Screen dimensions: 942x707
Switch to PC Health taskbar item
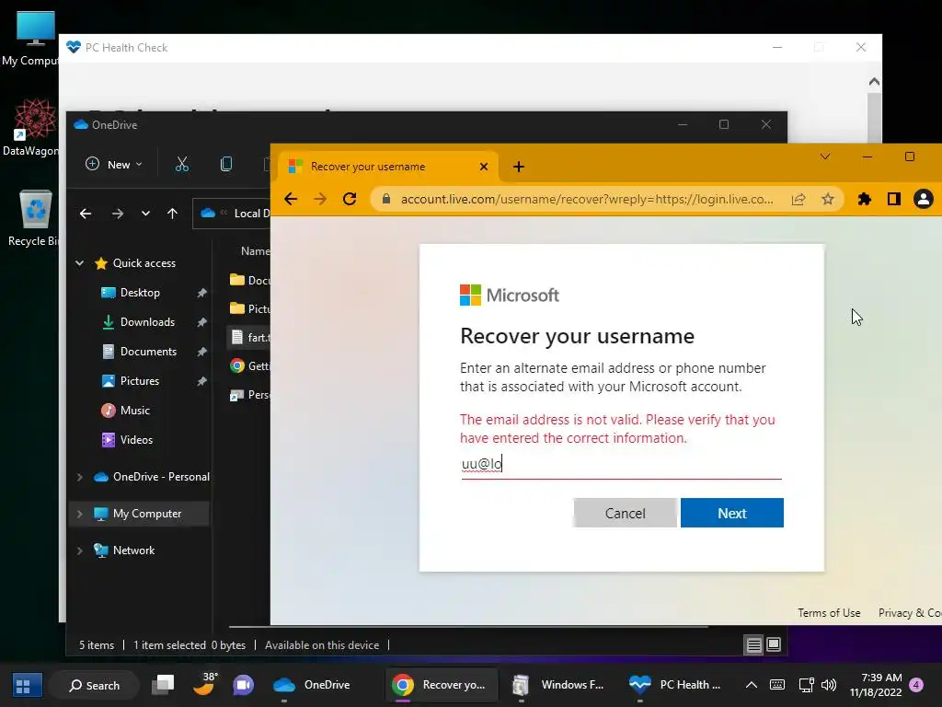pos(675,685)
